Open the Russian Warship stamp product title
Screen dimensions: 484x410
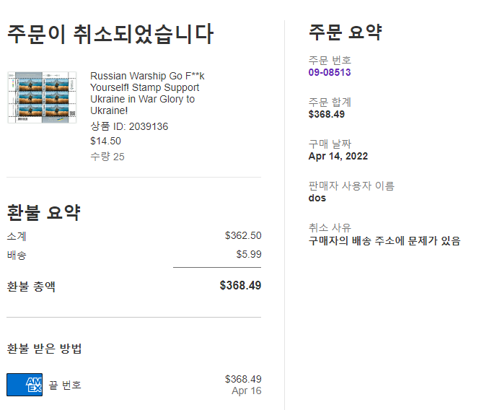click(147, 93)
